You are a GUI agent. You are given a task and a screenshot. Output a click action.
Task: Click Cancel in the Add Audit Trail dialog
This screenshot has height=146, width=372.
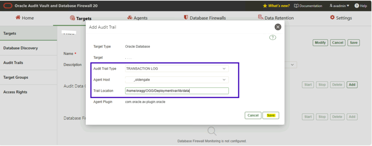tap(253, 115)
